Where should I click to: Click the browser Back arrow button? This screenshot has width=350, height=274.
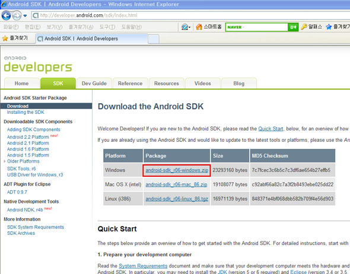point(6,15)
